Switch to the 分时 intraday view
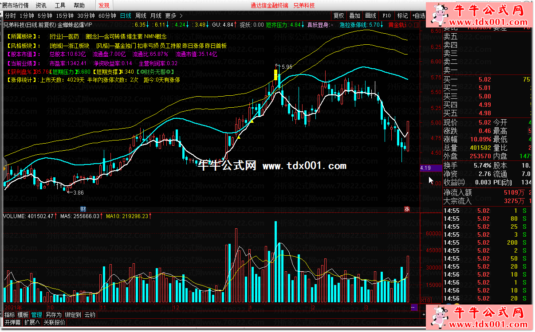The height and width of the screenshot is (332, 535). click(x=10, y=16)
